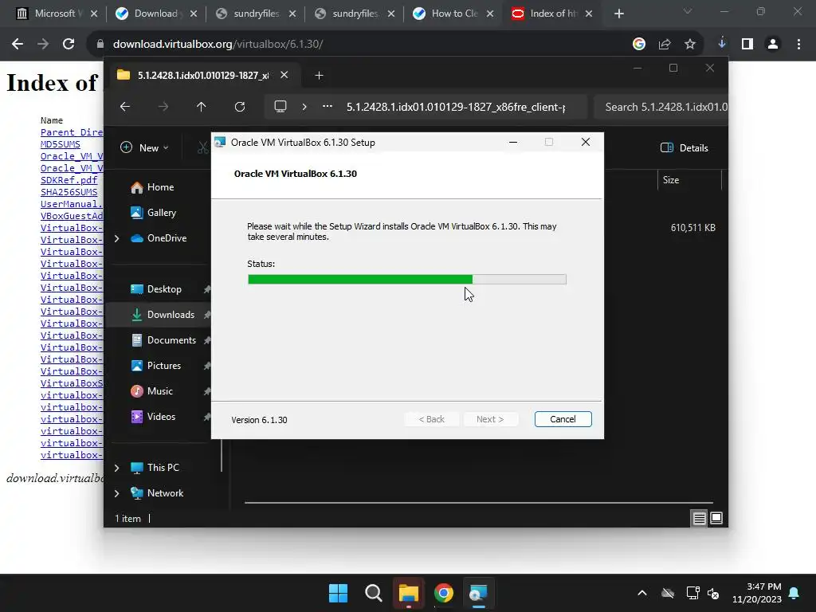
Task: Open the SHA256SUMS link
Action: click(x=69, y=192)
